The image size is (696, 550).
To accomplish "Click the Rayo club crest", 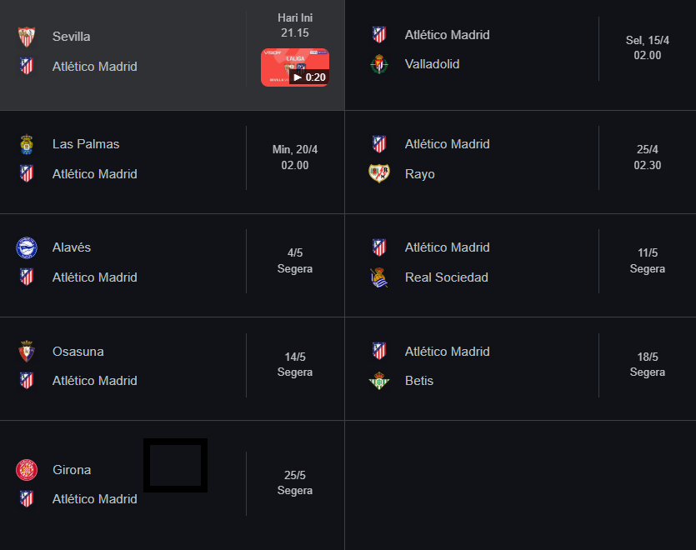I will click(x=379, y=173).
